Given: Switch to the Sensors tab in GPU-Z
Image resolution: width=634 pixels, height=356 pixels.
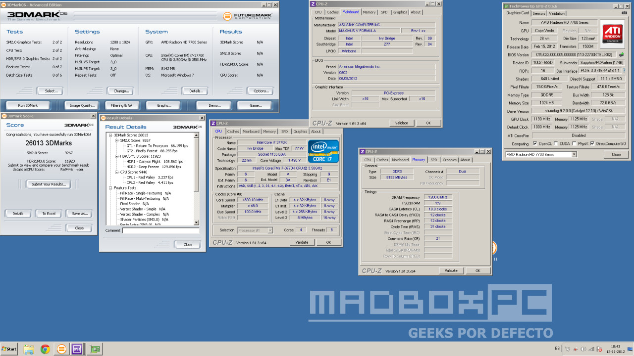Looking at the screenshot, I should [538, 13].
